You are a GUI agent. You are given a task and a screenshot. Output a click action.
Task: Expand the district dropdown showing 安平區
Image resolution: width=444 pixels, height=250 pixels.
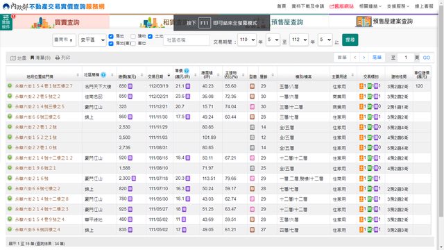click(92, 40)
